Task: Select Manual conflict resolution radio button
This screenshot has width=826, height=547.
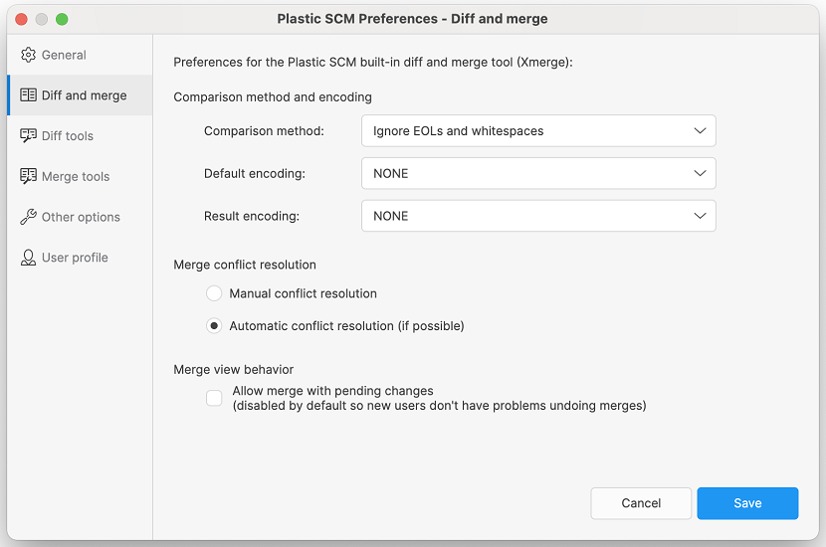Action: [x=214, y=293]
